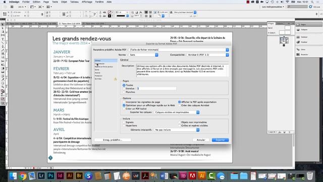Open Bridge from the Dock

coord(79,176)
